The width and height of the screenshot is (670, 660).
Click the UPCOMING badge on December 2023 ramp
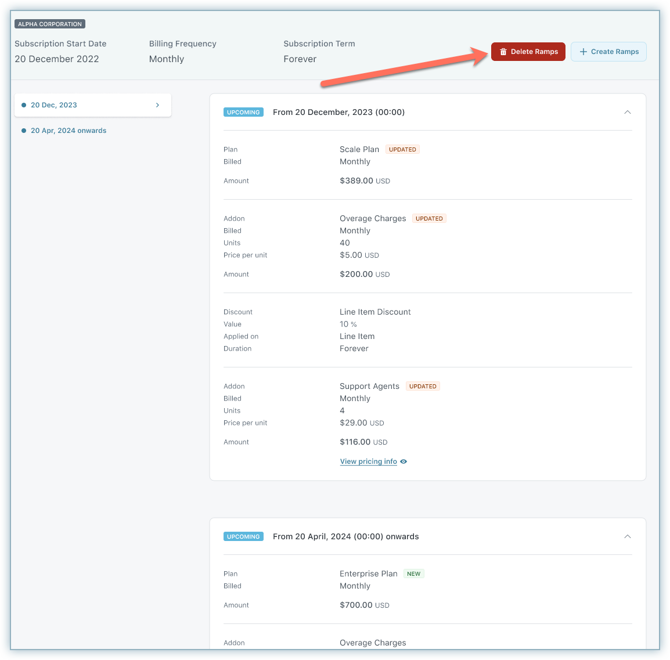[243, 112]
